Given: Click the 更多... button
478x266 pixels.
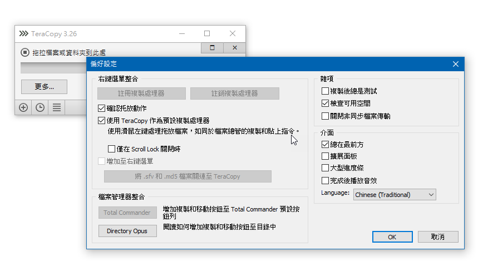Looking at the screenshot, I should point(44,87).
